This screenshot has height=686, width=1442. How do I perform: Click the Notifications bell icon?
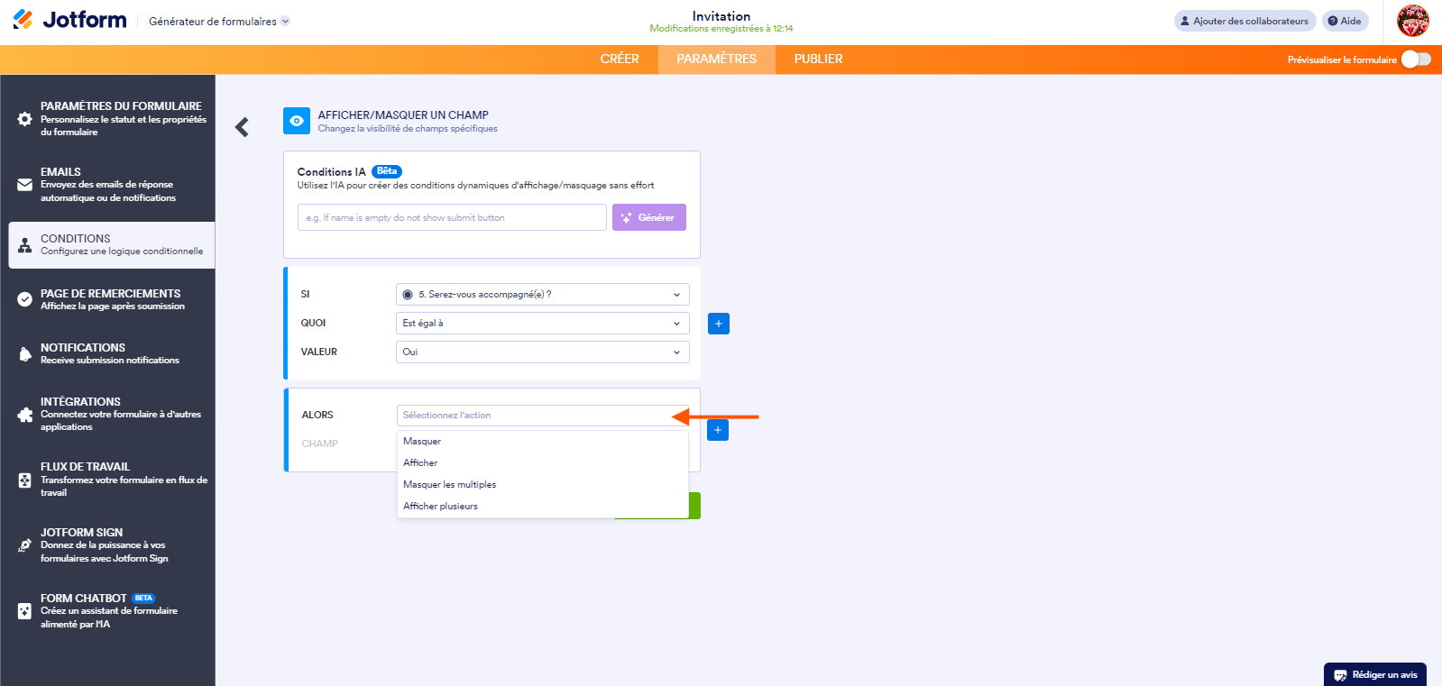point(24,354)
